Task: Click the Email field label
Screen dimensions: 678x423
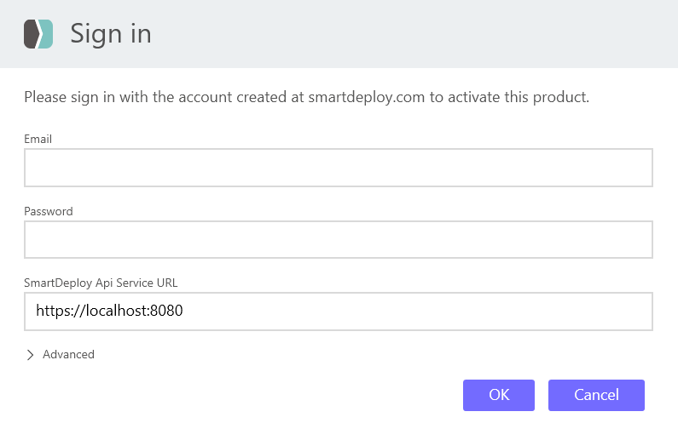Action: click(x=38, y=139)
